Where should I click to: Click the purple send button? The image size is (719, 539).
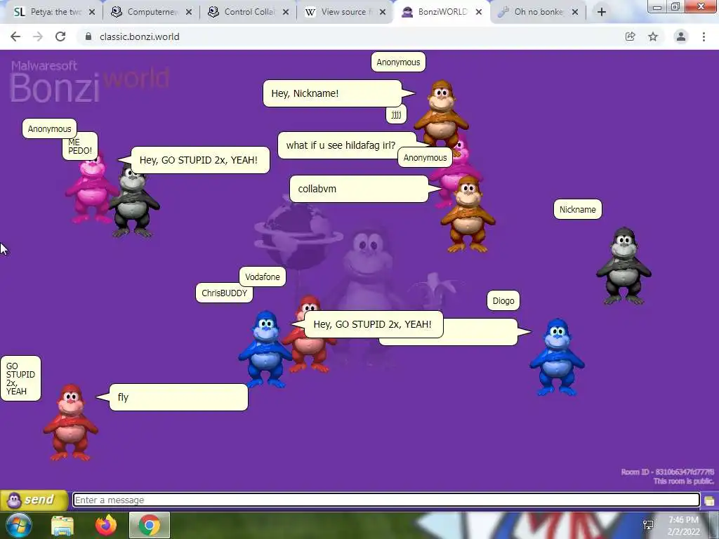tap(34, 500)
